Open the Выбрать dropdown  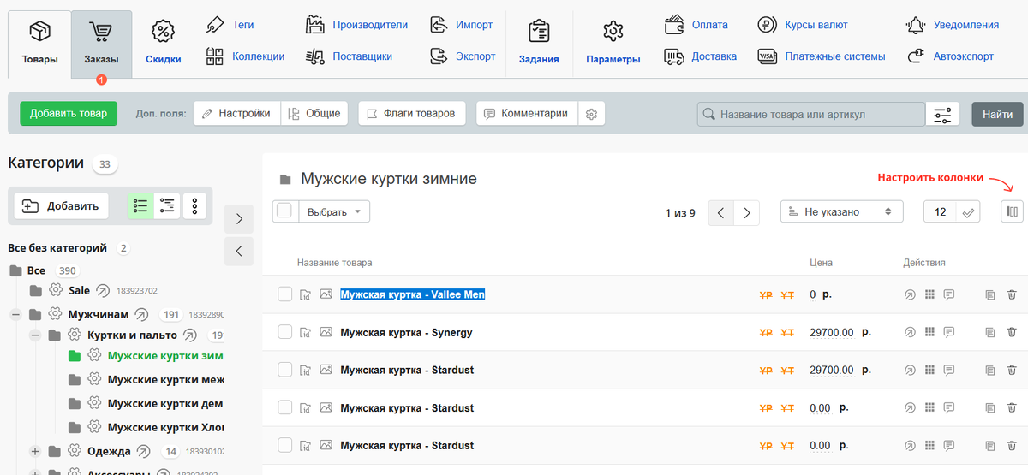(334, 211)
